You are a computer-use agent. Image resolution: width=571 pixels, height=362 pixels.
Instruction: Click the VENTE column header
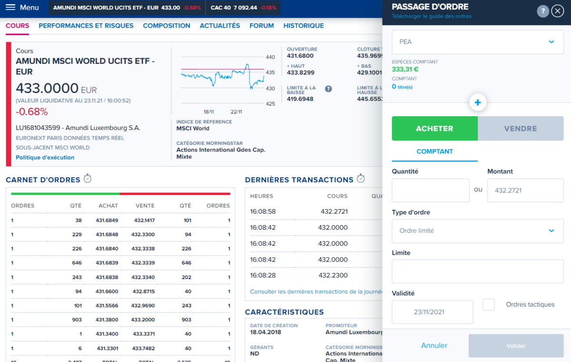(145, 206)
